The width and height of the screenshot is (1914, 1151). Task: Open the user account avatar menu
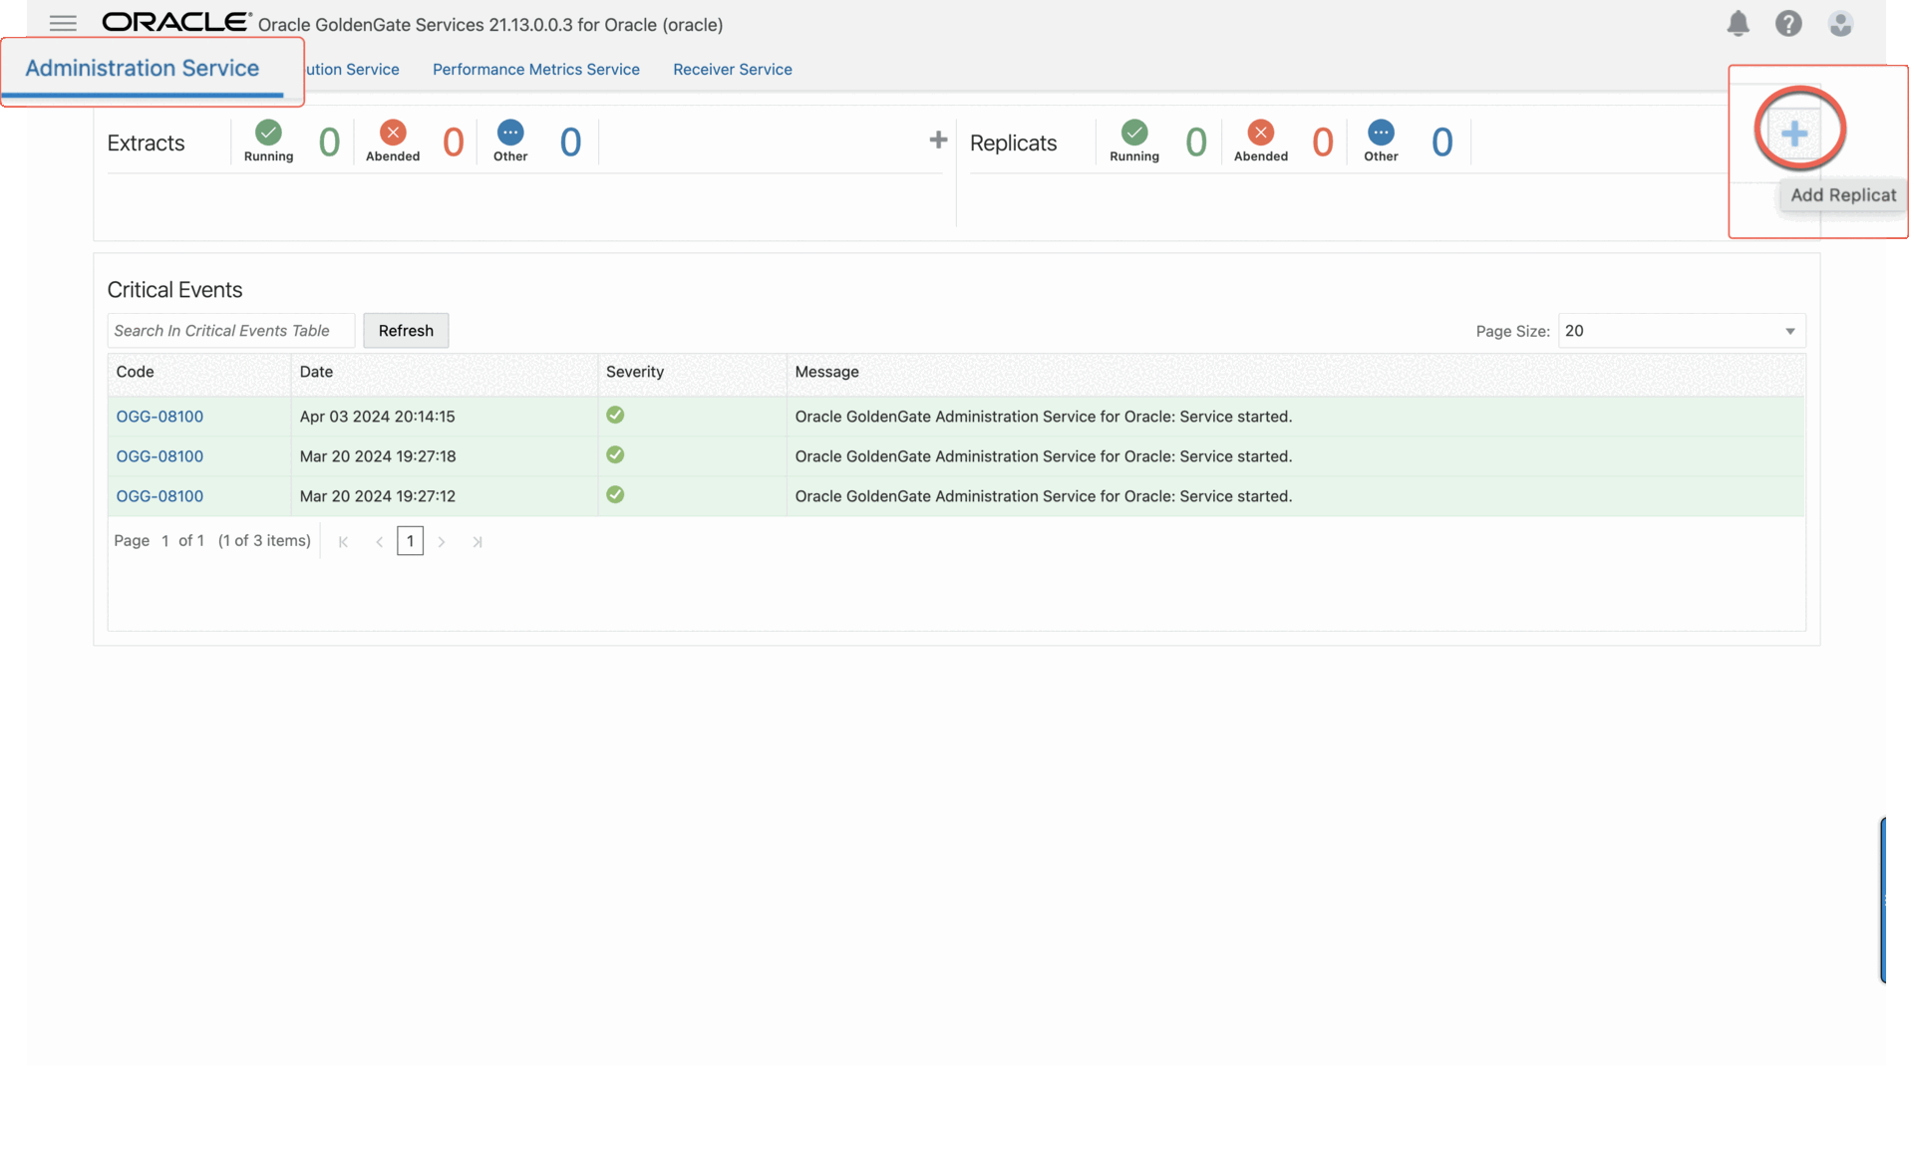pos(1840,23)
